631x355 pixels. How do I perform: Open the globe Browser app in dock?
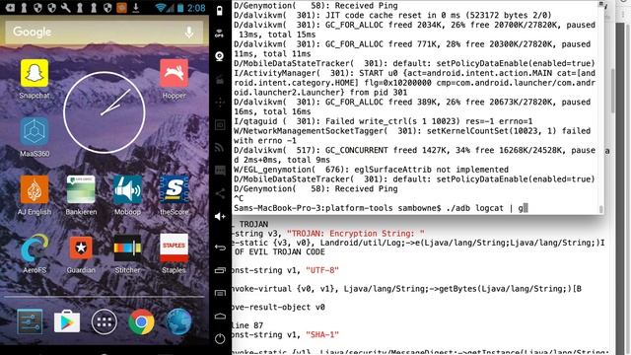pyautogui.click(x=178, y=322)
